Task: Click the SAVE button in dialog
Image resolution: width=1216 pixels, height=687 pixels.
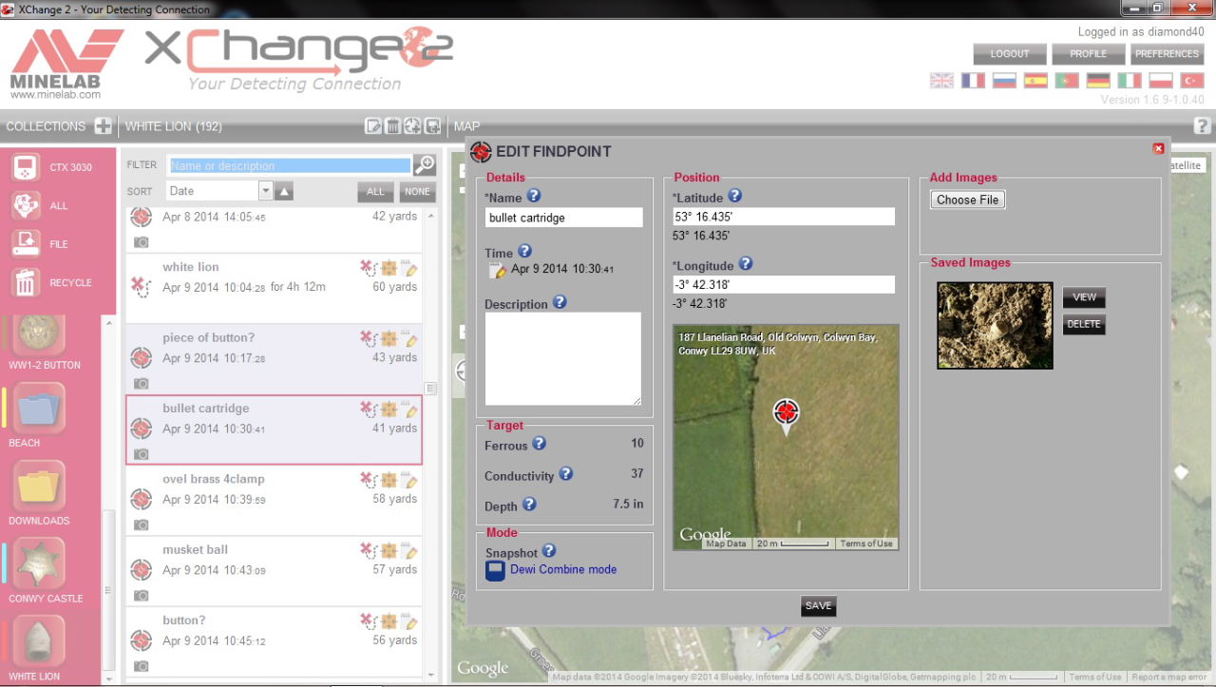Action: point(818,605)
